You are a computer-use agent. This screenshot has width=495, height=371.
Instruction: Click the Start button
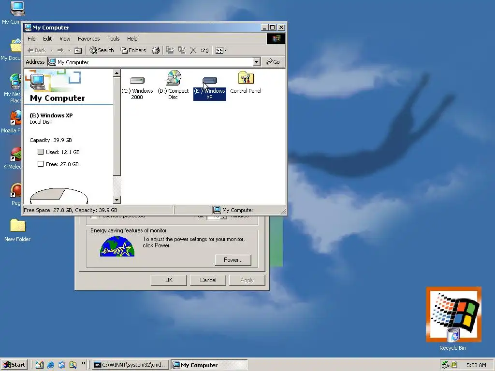[14, 365]
